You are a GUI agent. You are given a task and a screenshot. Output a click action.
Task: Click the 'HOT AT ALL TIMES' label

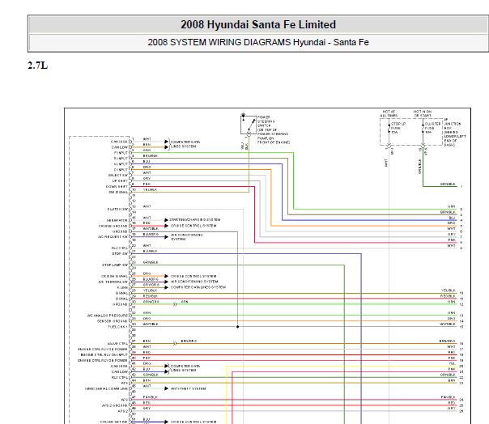click(x=389, y=113)
